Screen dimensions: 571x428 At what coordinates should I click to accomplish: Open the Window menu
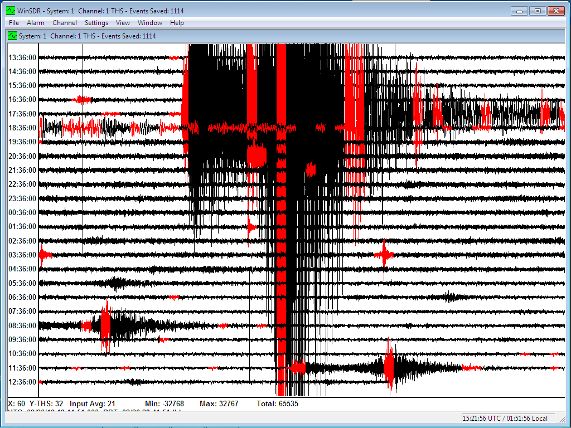(x=150, y=23)
